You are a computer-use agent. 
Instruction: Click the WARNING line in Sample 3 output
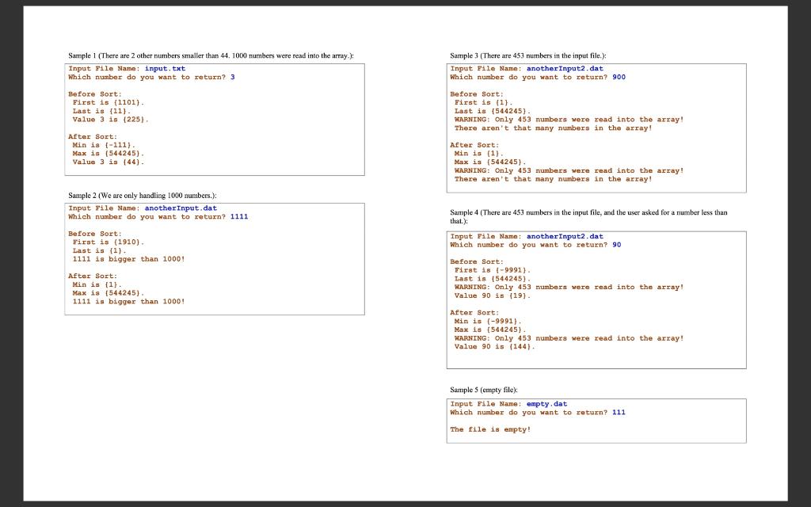pos(567,119)
